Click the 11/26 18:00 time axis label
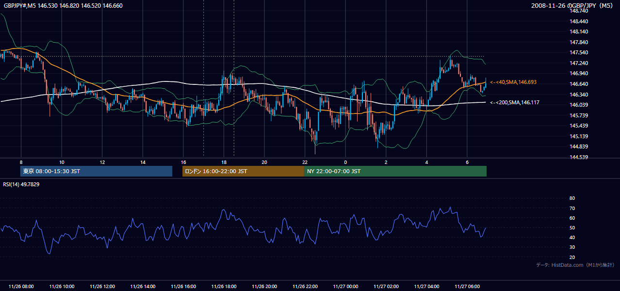The width and height of the screenshot is (620, 291). (224, 287)
